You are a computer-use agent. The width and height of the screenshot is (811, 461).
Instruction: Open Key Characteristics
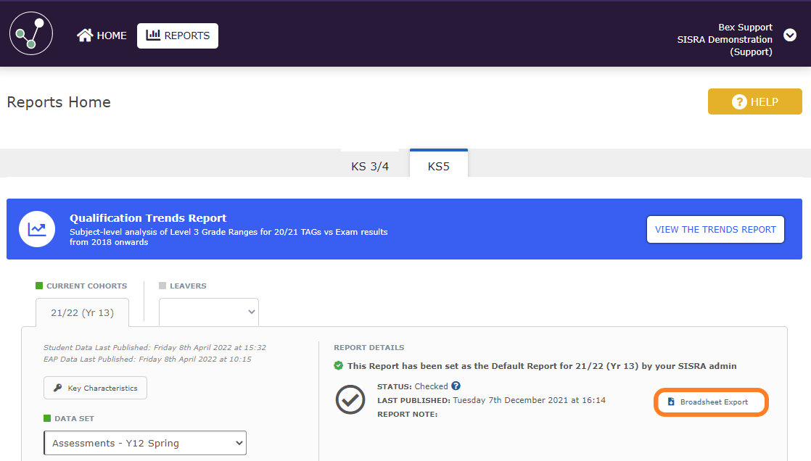pos(96,389)
